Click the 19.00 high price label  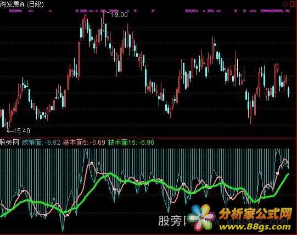(119, 15)
